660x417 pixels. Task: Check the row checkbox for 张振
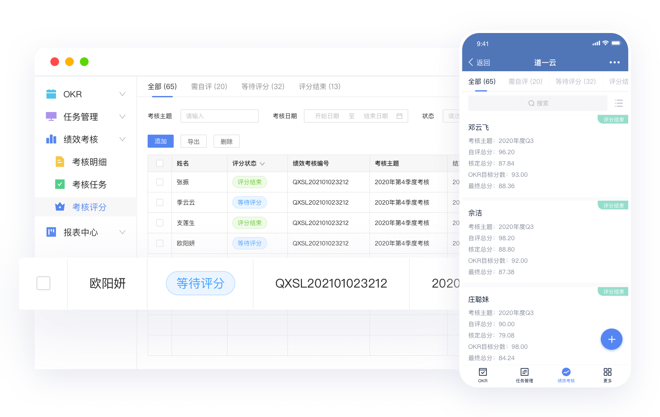point(160,182)
